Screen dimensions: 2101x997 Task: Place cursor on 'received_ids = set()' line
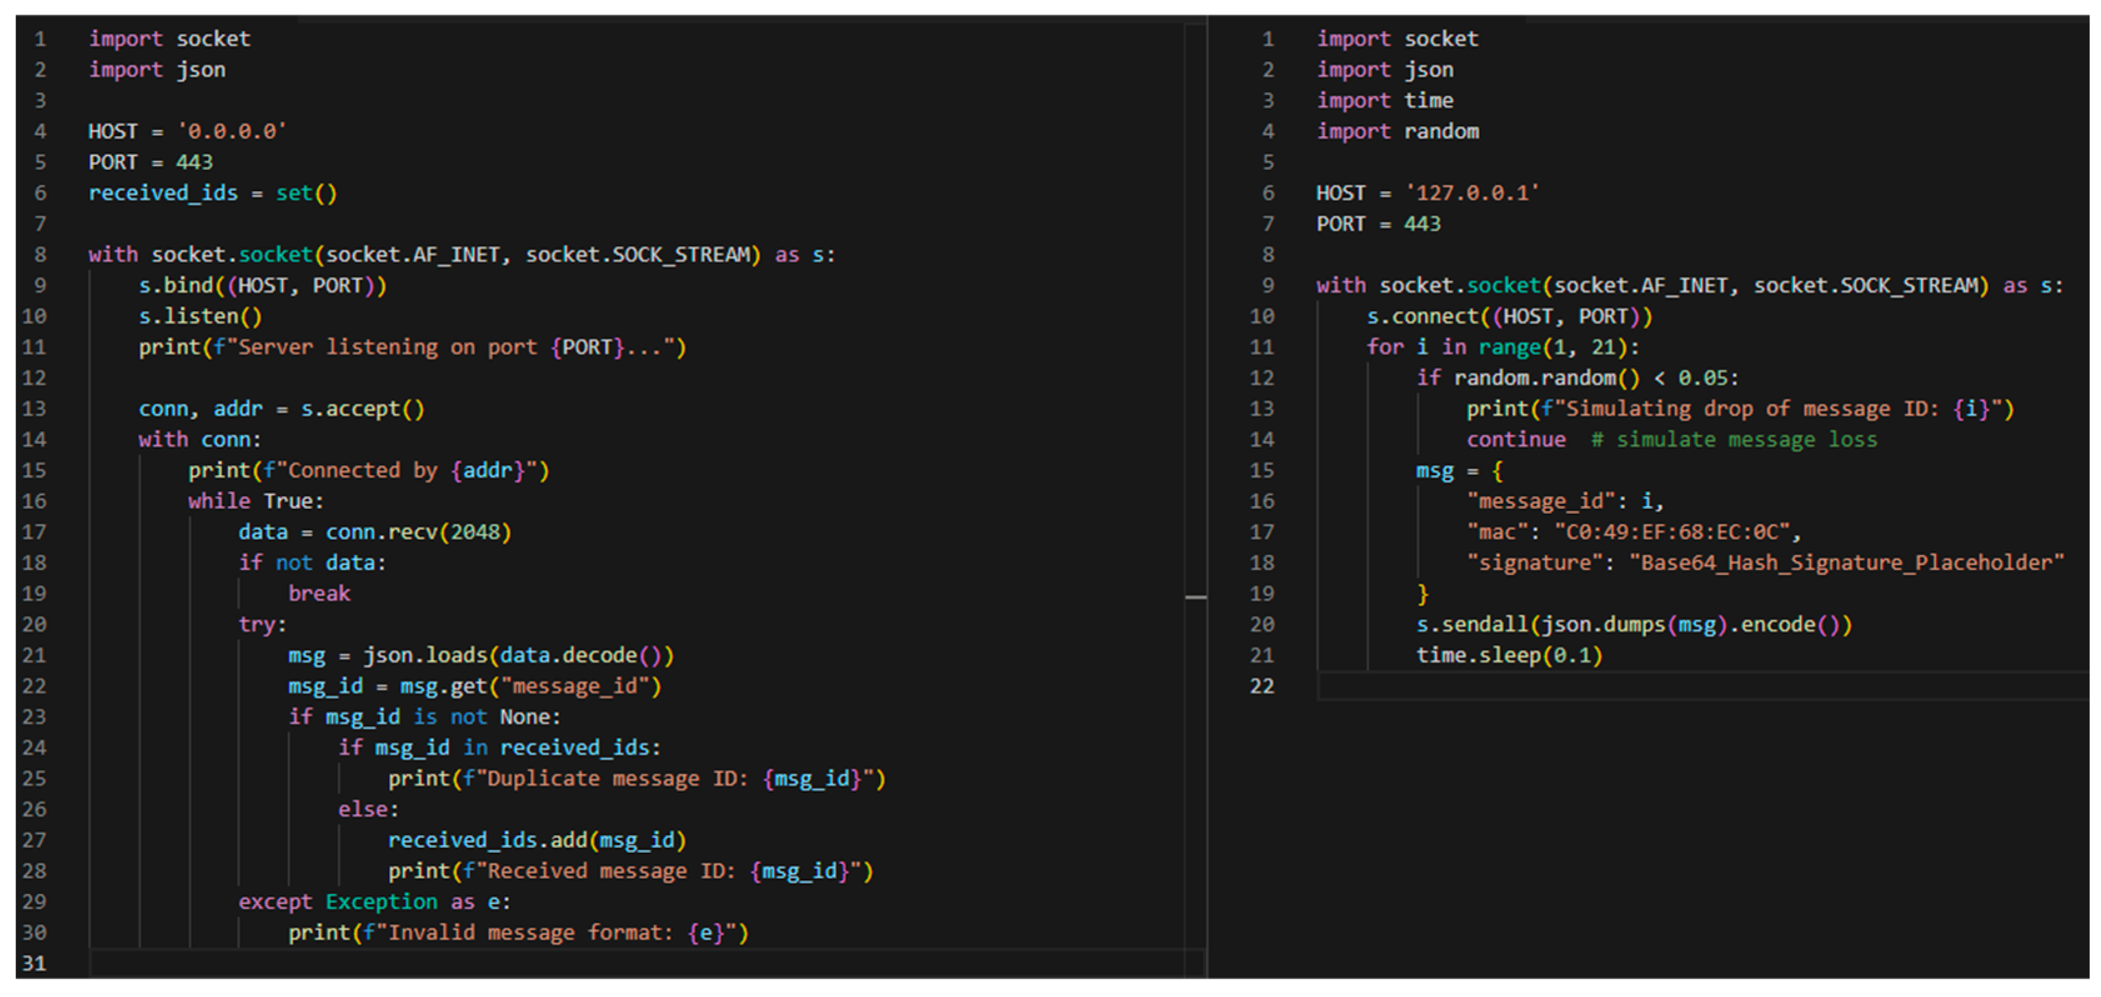pyautogui.click(x=212, y=193)
